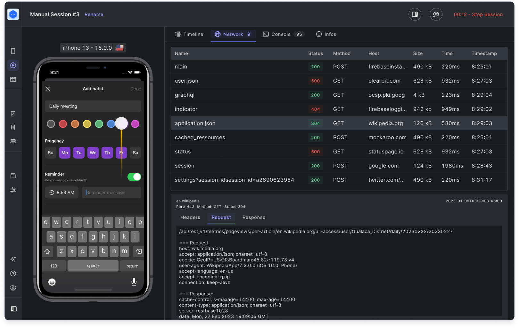
Task: Toggle Su in the frequency days
Action: [x=51, y=153]
